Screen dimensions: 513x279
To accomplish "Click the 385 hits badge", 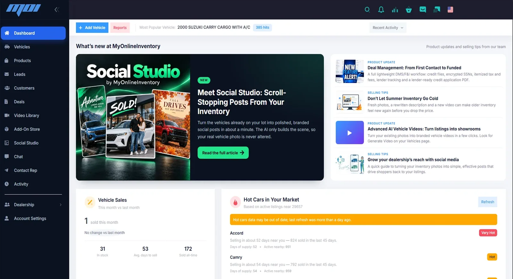I will [x=263, y=28].
